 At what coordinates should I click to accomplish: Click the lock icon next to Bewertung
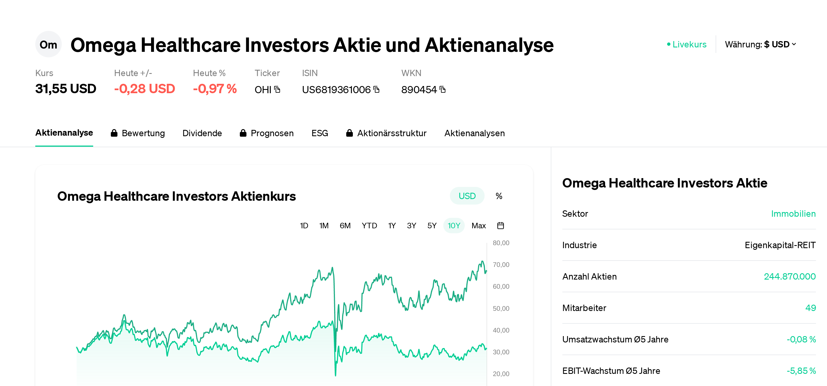pos(114,133)
